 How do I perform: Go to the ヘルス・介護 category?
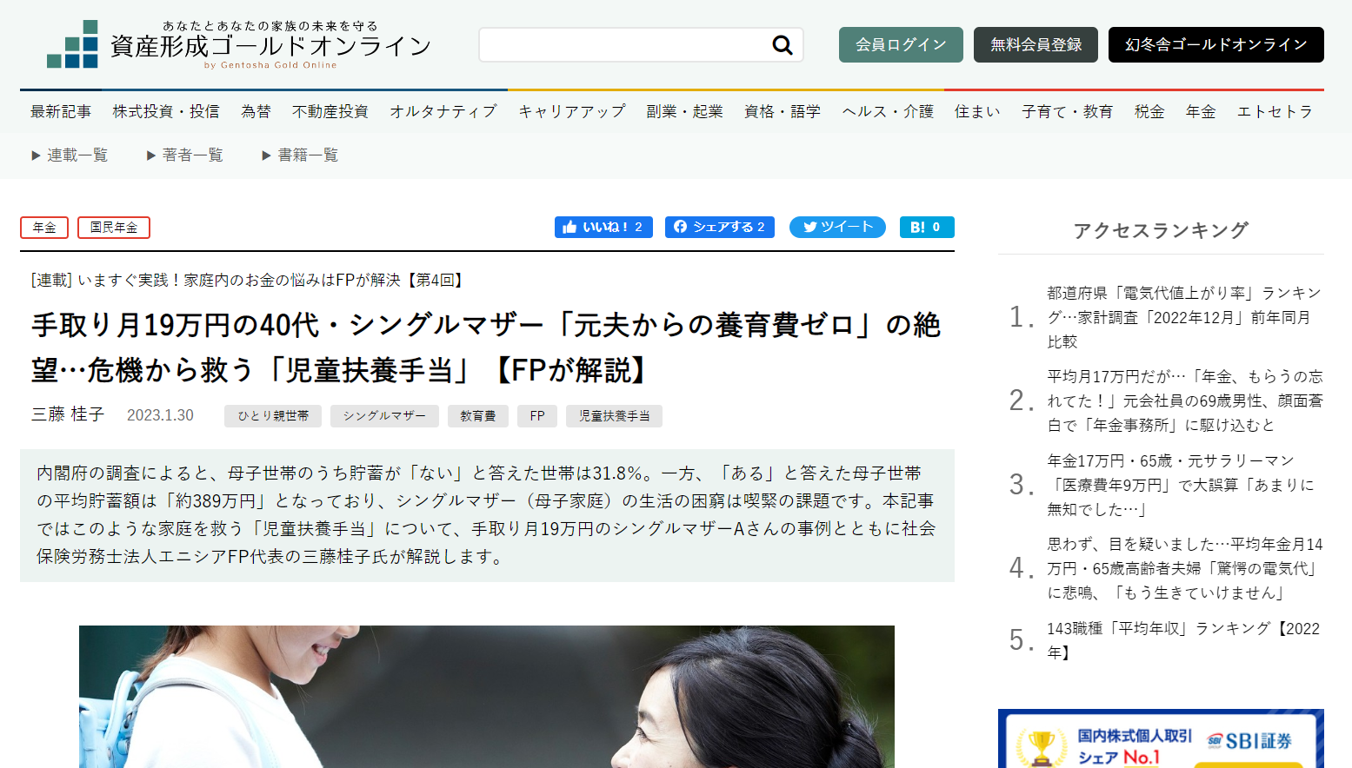888,111
